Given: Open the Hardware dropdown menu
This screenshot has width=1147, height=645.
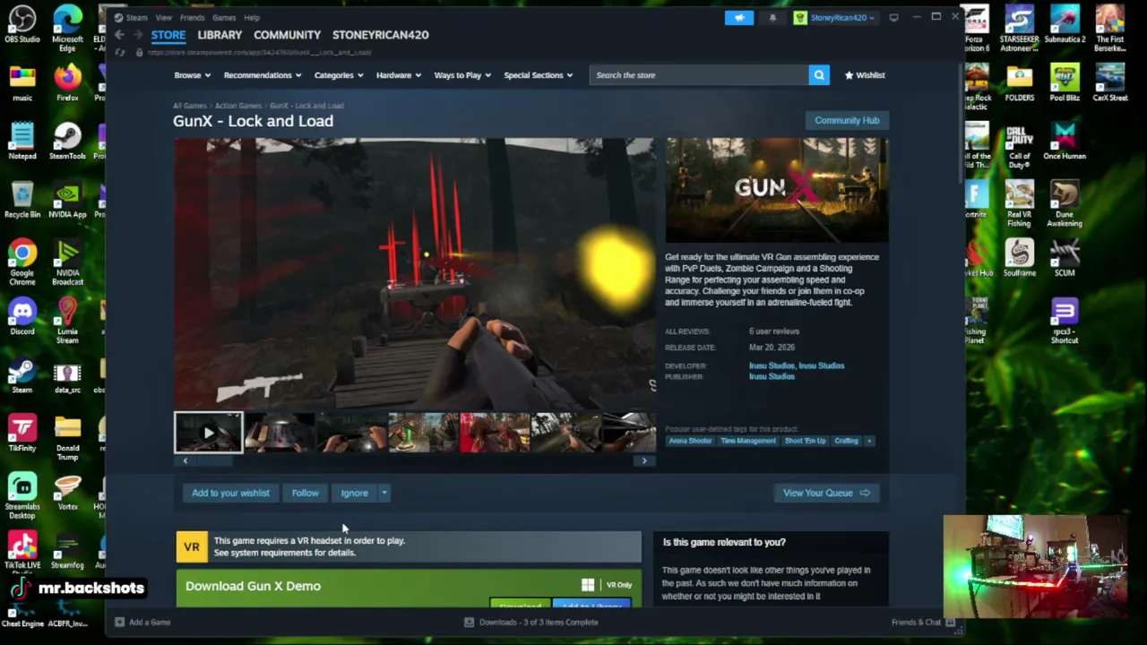Looking at the screenshot, I should coord(399,75).
